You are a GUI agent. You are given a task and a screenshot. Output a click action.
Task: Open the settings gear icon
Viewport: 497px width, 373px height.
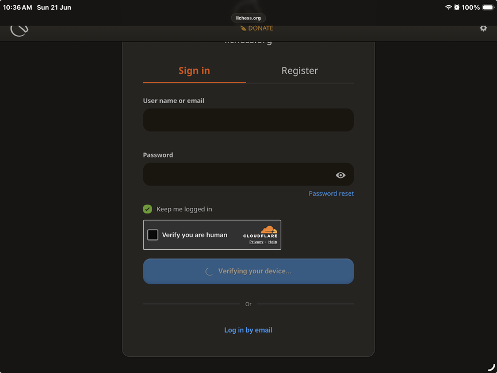coord(483,29)
